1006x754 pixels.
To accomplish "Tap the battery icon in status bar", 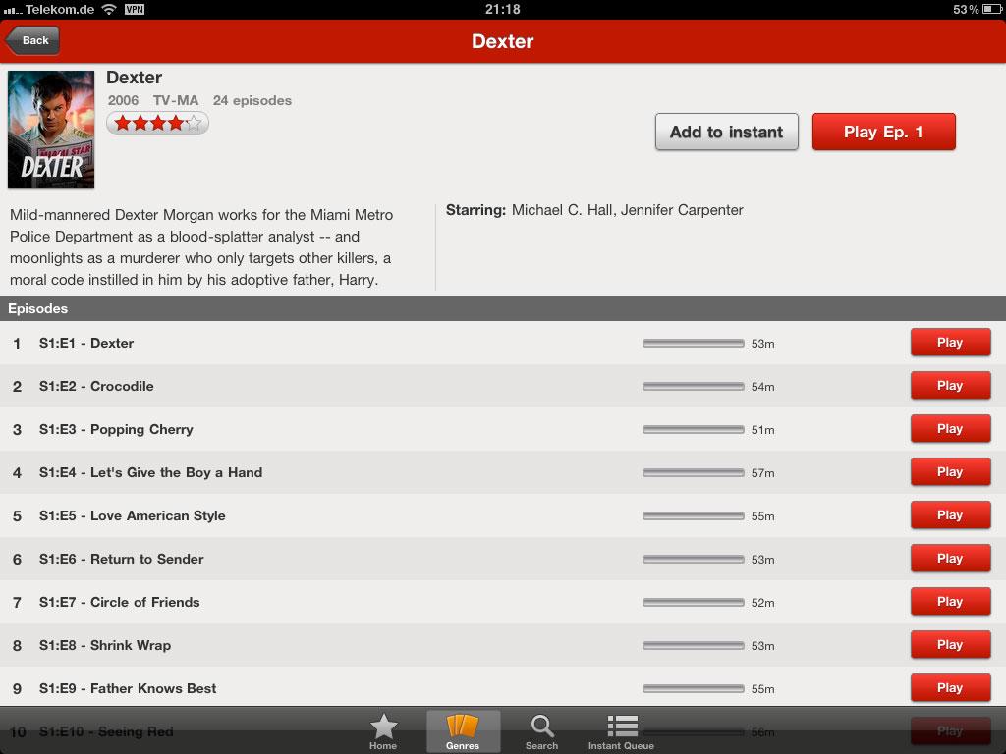I will pyautogui.click(x=992, y=9).
